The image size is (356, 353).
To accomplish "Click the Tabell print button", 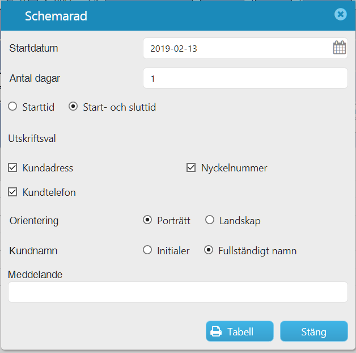I will pos(240,331).
